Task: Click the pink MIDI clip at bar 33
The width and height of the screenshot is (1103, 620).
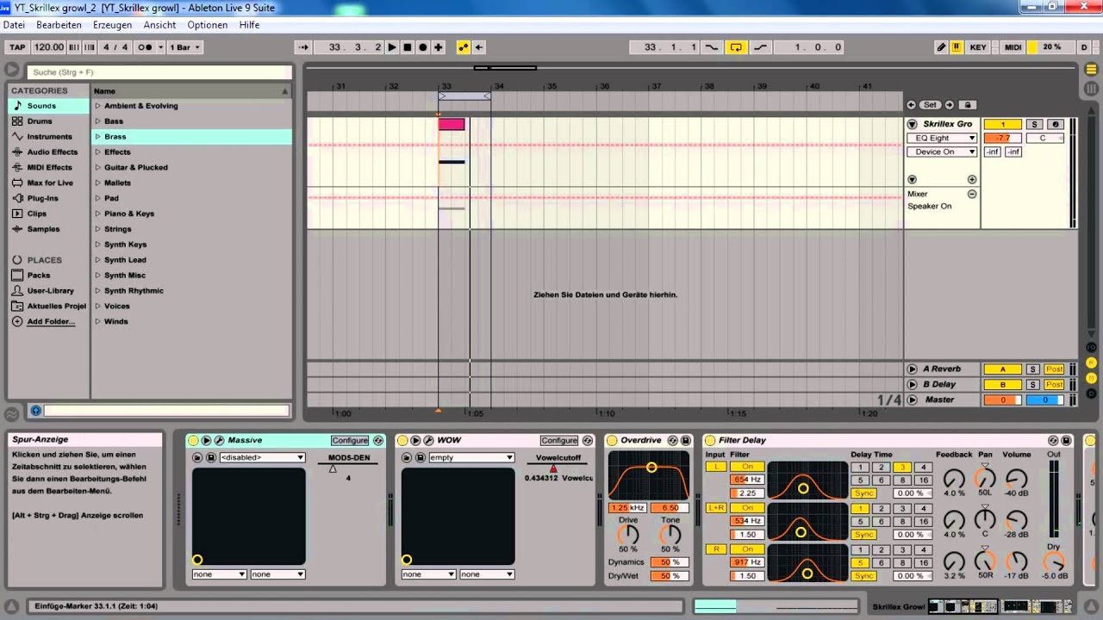Action: (x=452, y=125)
